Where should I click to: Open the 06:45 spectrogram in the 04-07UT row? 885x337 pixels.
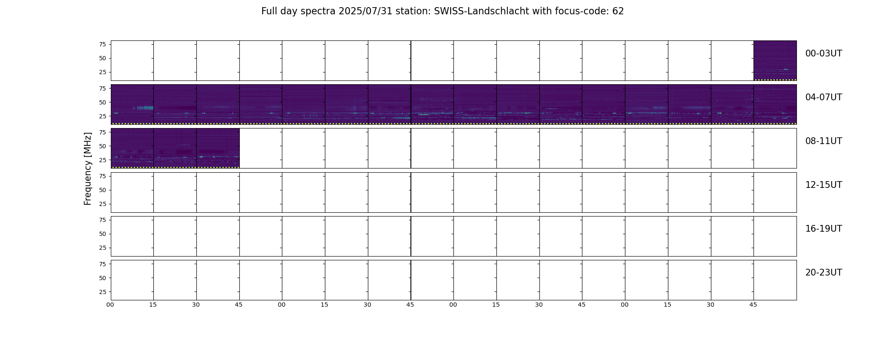pos(603,104)
